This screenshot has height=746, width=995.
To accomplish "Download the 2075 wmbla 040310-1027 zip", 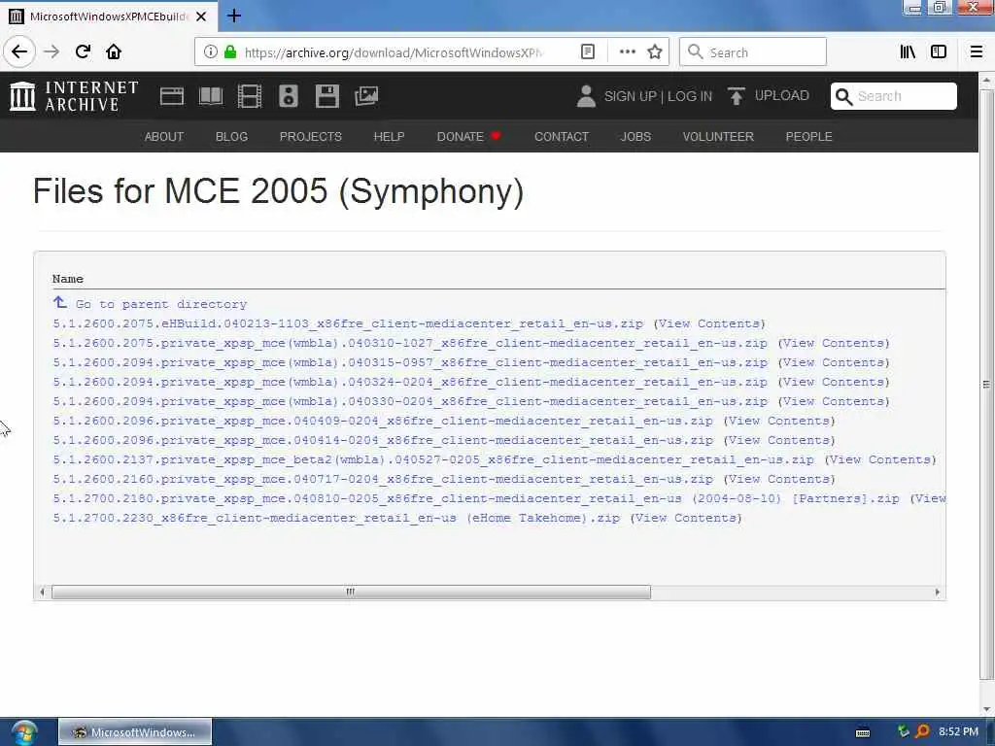I will coord(410,343).
